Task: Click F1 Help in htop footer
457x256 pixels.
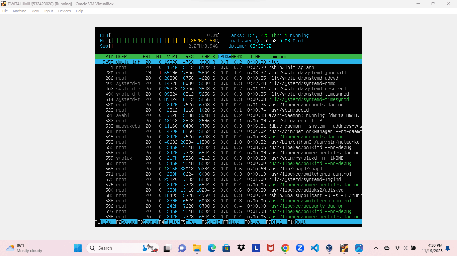Action: (105, 222)
